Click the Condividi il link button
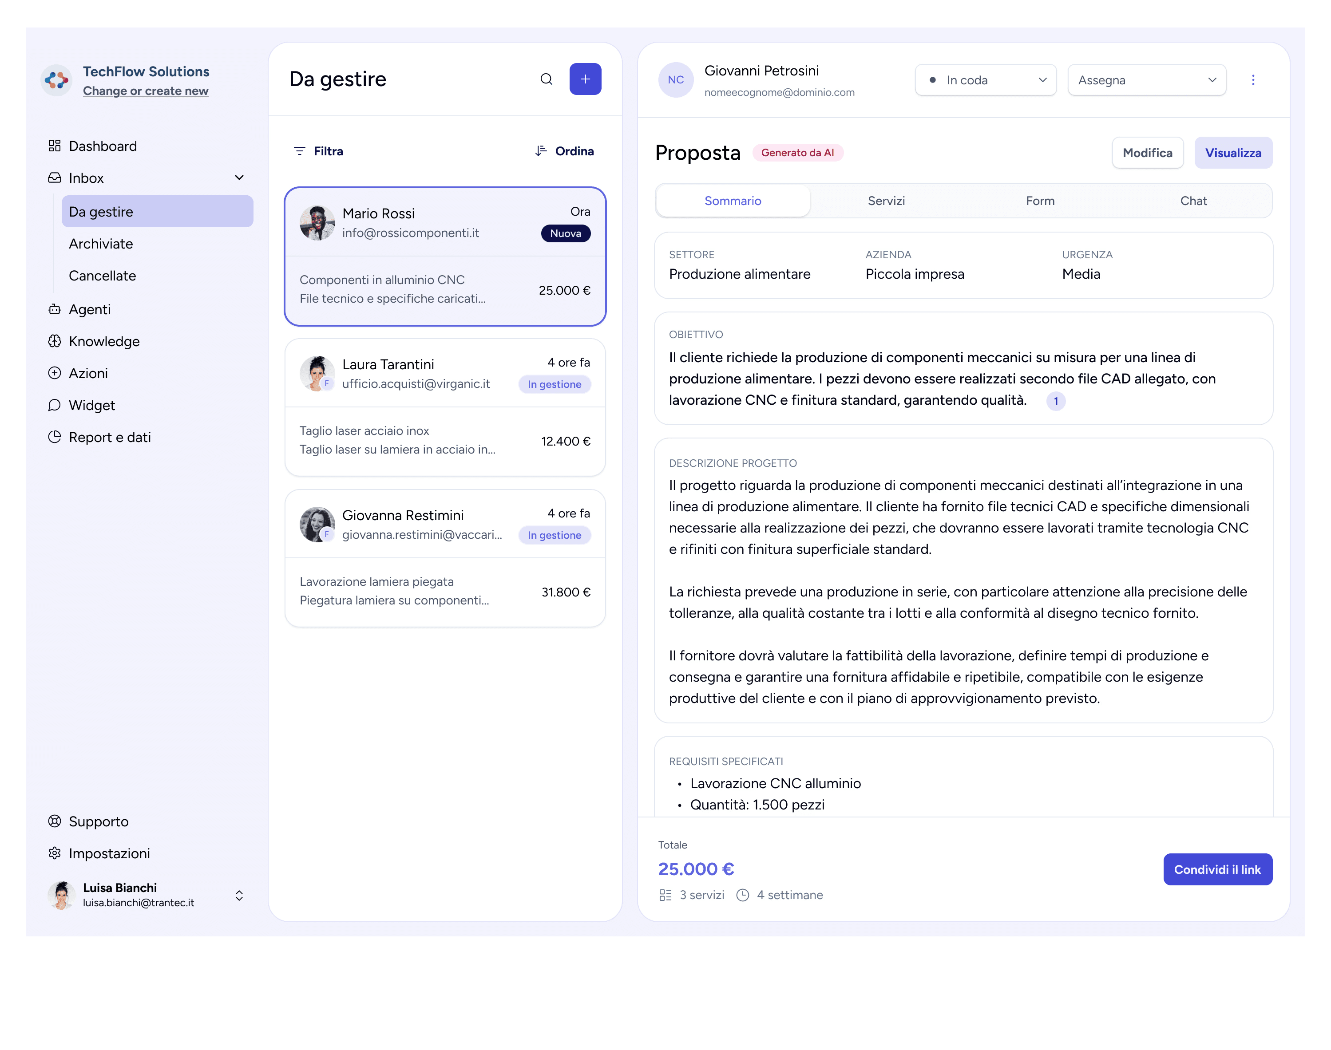The height and width of the screenshot is (1050, 1331). coord(1216,869)
